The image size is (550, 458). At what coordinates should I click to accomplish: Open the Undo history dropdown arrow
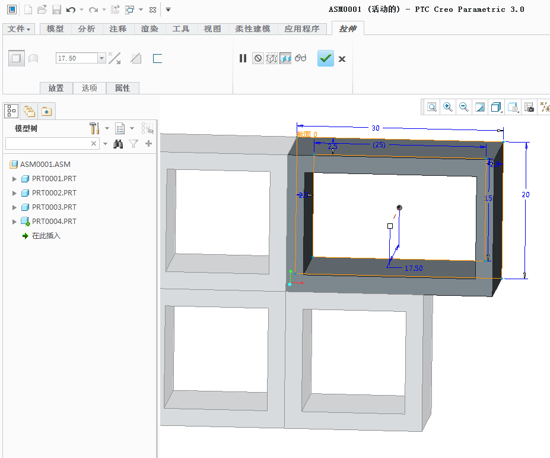pyautogui.click(x=81, y=10)
